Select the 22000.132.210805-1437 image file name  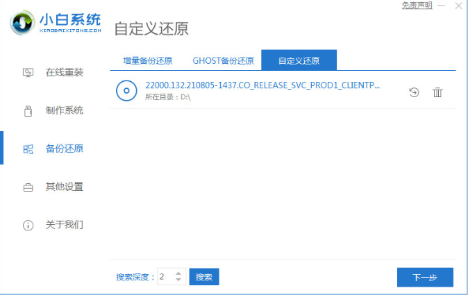coord(262,85)
